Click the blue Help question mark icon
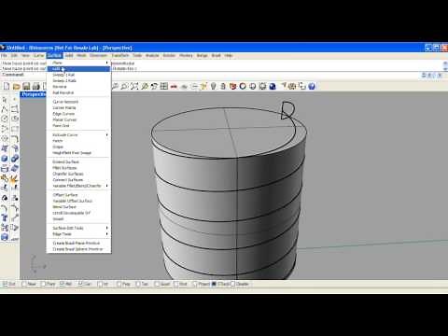The width and height of the screenshot is (448, 336). 312,86
